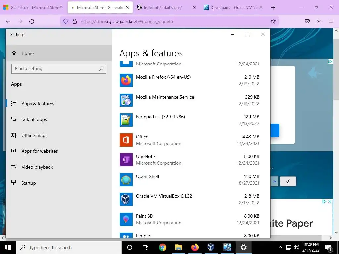The height and width of the screenshot is (254, 339).
Task: Open notification center icon
Action: click(x=328, y=248)
